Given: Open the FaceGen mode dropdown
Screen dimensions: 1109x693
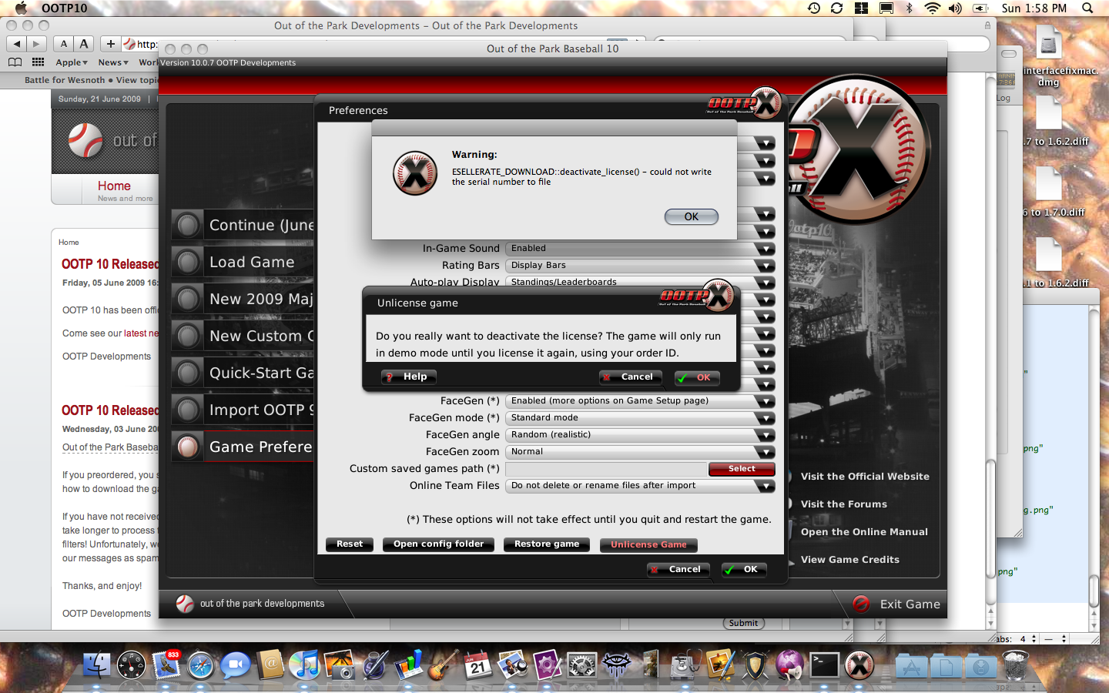Looking at the screenshot, I should (x=640, y=418).
